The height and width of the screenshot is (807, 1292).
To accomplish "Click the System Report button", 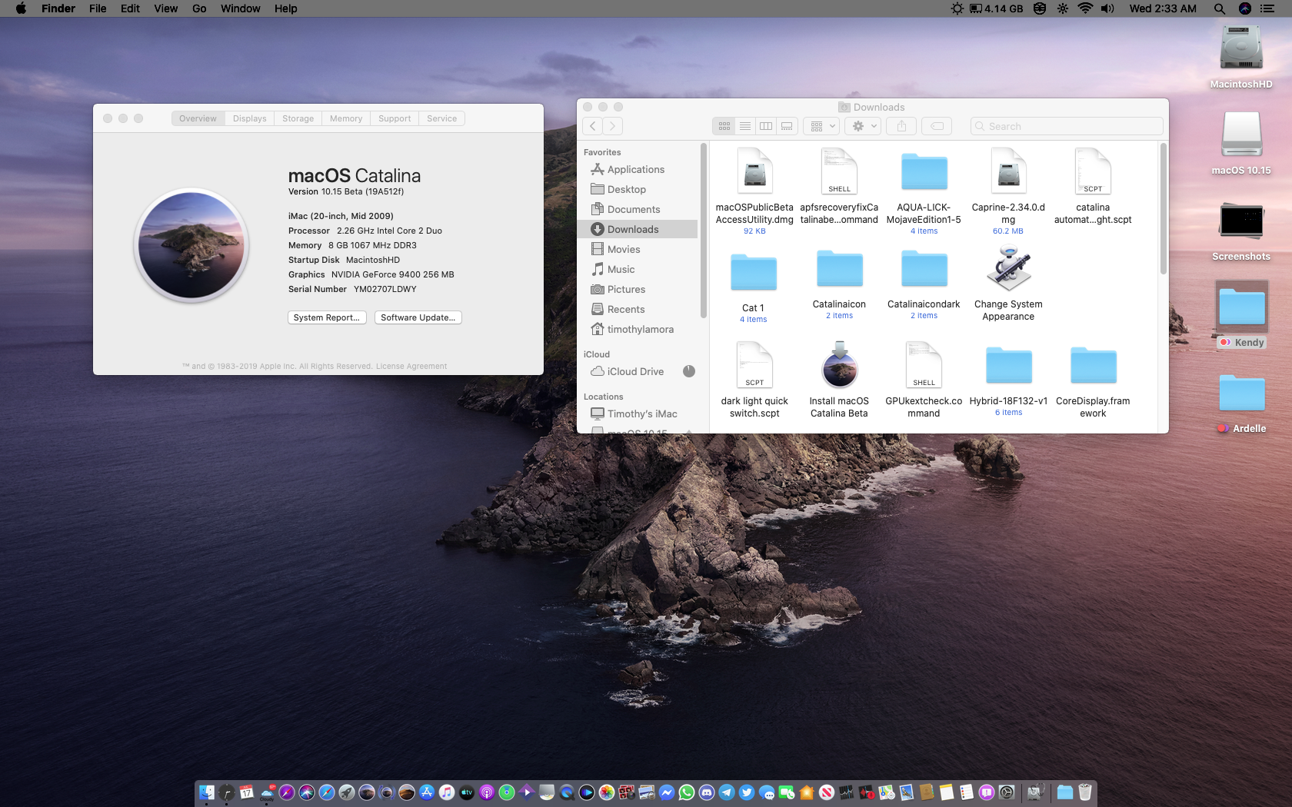I will (x=327, y=317).
